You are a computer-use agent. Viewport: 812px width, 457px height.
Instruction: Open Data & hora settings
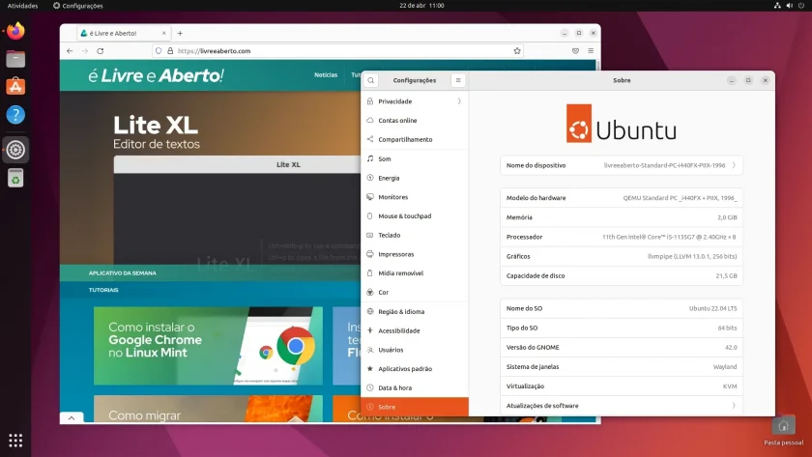pyautogui.click(x=415, y=387)
